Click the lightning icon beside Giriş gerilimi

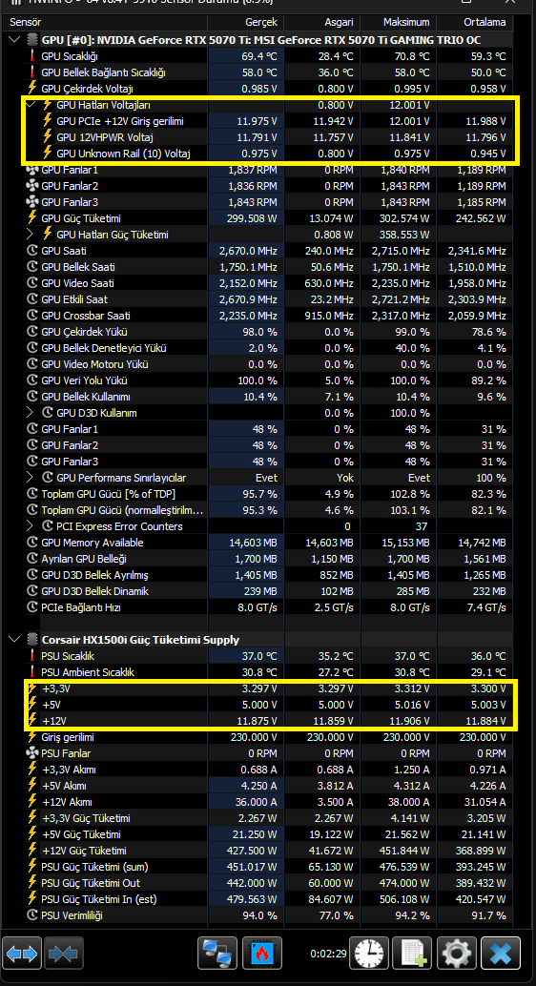32,737
